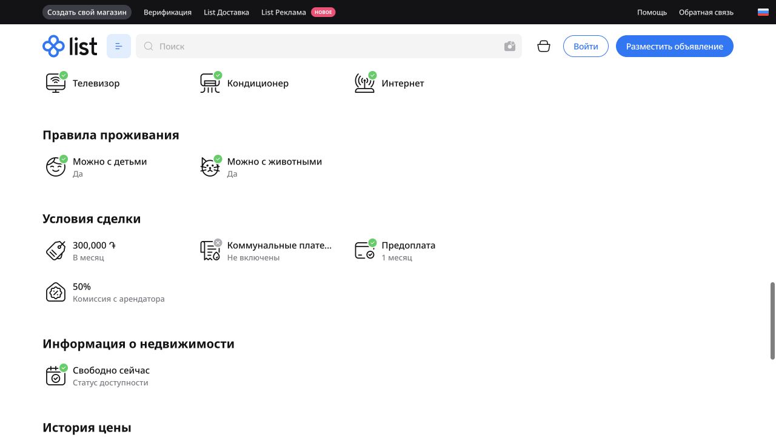Click the Статус доступности text
The height and width of the screenshot is (437, 776).
110,382
